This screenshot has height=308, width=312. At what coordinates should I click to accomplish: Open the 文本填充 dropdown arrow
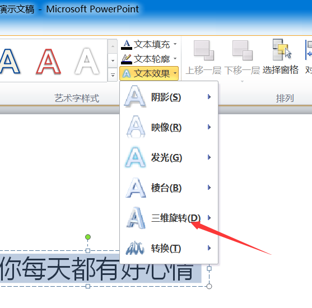(175, 44)
